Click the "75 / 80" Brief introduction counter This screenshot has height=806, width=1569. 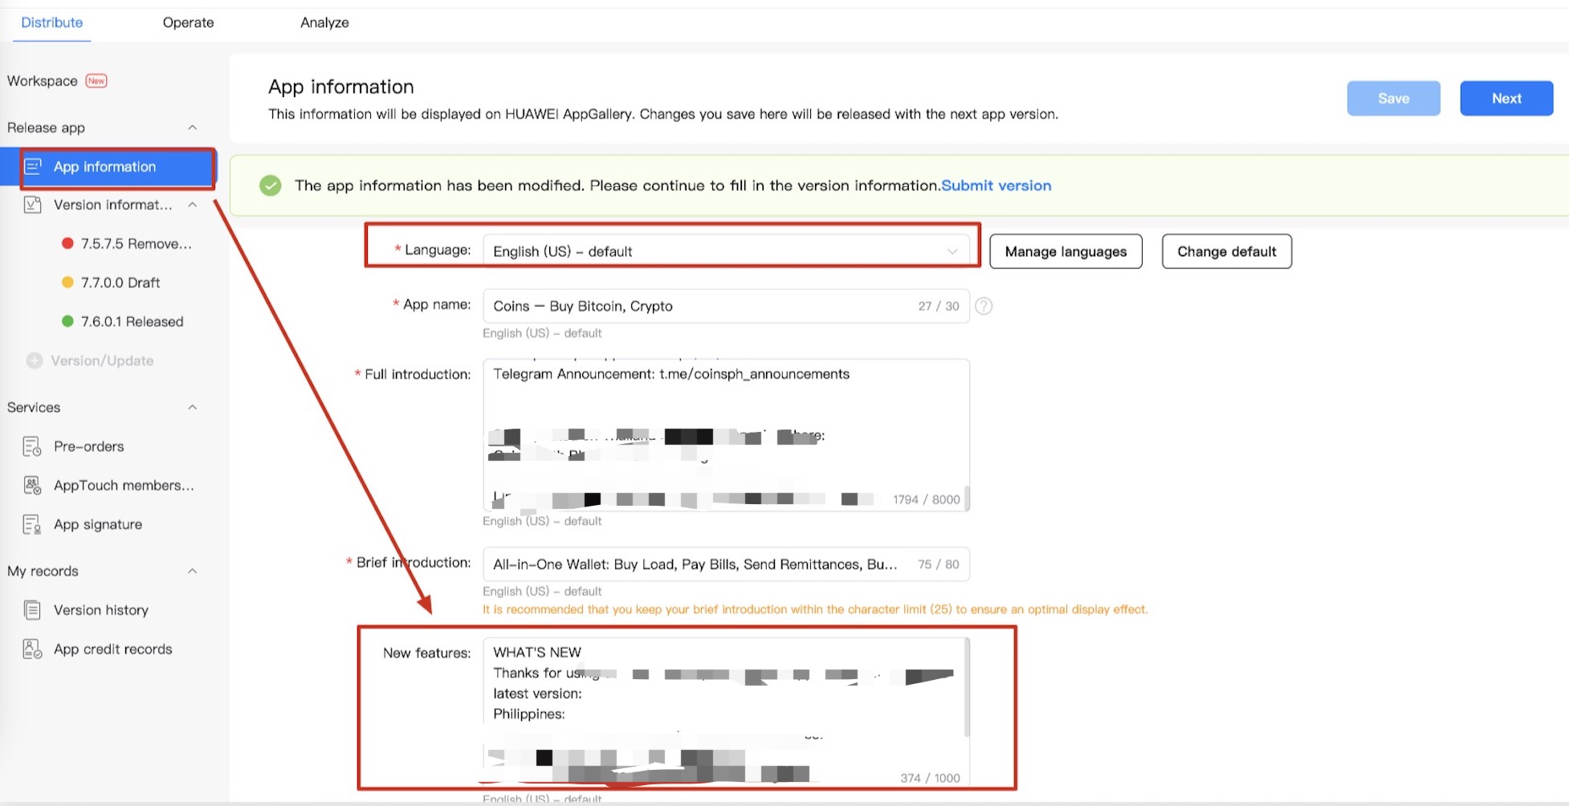[939, 564]
